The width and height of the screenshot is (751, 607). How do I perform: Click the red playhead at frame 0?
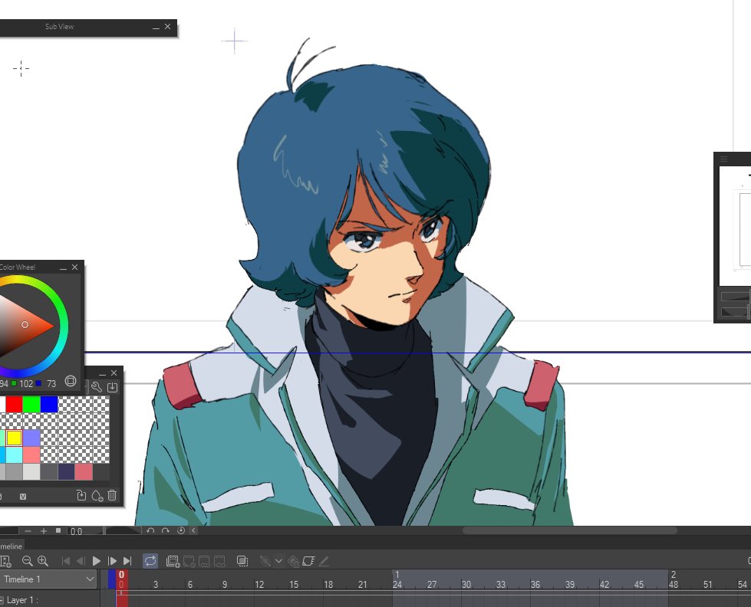[x=122, y=579]
